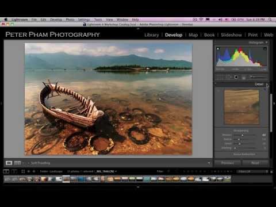
Task: Hide the top module picker arrow
Action: (x=138, y=29)
